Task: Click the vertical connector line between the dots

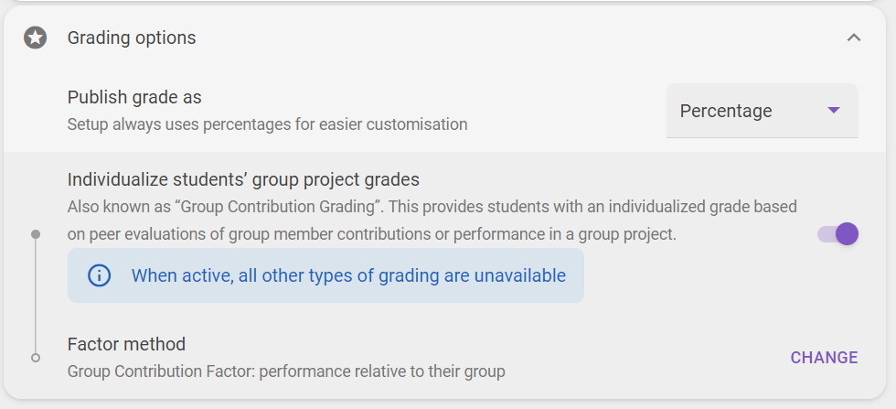Action: 36,296
